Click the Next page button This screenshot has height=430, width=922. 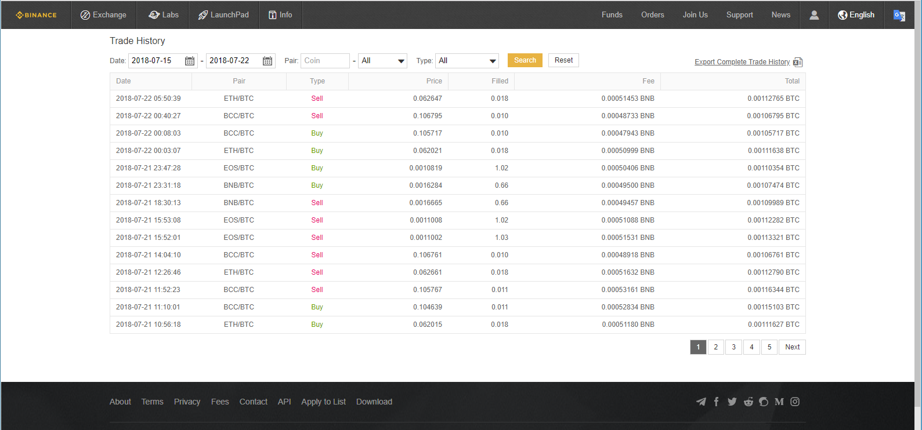tap(792, 347)
